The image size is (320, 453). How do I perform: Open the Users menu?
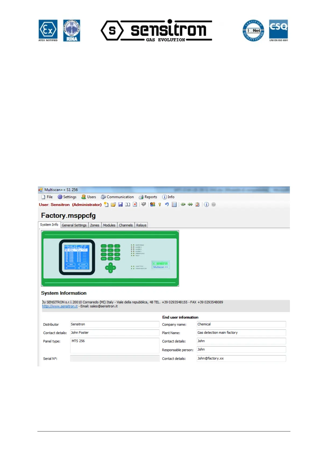coord(89,197)
